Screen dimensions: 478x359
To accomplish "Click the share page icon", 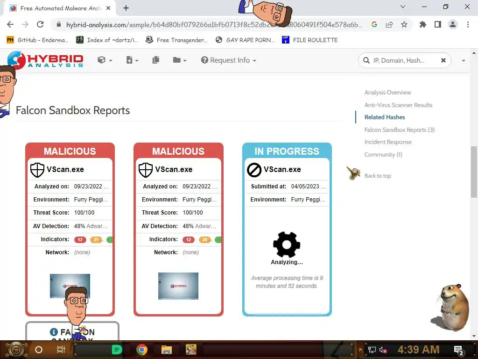I will (389, 24).
